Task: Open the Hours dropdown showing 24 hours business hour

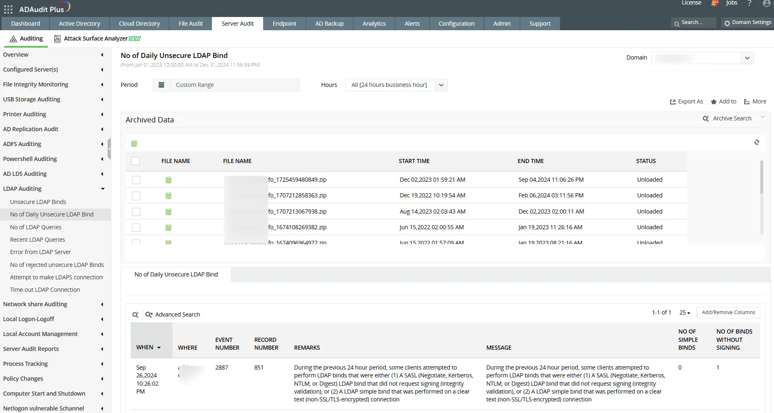Action: tap(441, 85)
